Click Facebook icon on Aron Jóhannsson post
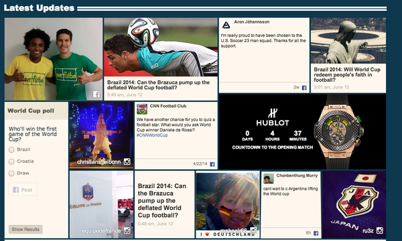The width and height of the screenshot is (402, 241). click(x=304, y=88)
